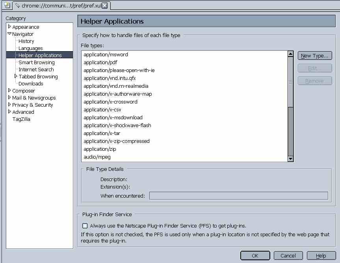Expand the Advanced category

[x=9, y=112]
